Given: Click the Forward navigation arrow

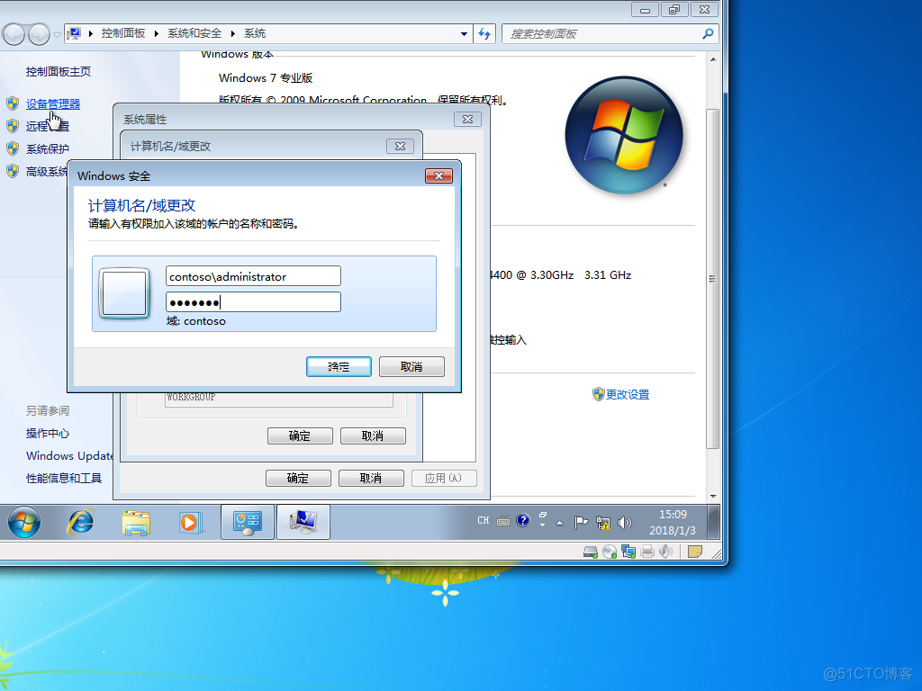Looking at the screenshot, I should 39,34.
